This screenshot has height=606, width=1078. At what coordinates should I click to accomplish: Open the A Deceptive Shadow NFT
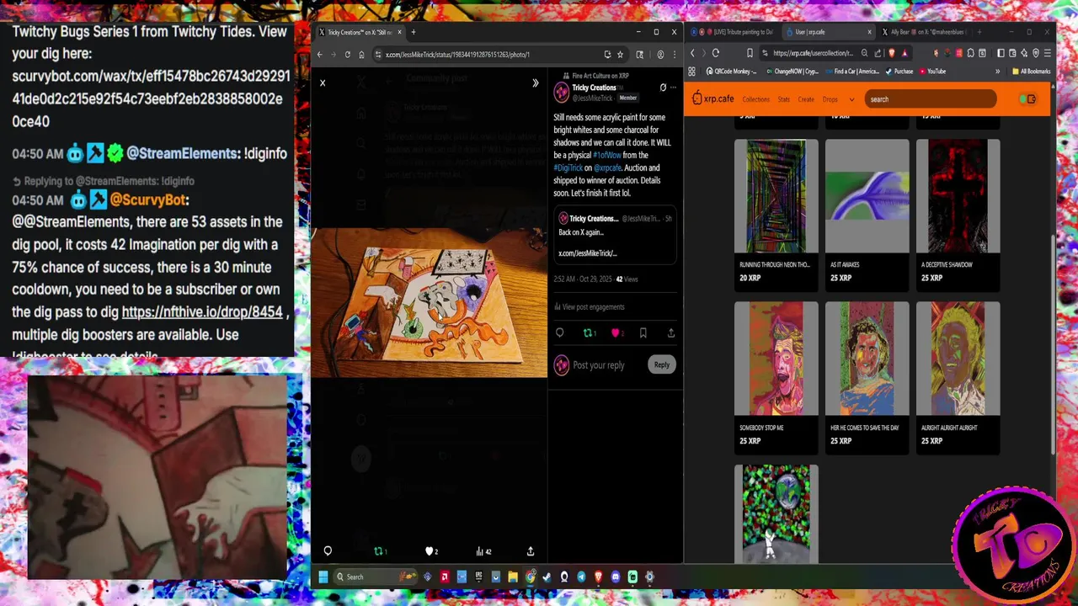coord(958,214)
